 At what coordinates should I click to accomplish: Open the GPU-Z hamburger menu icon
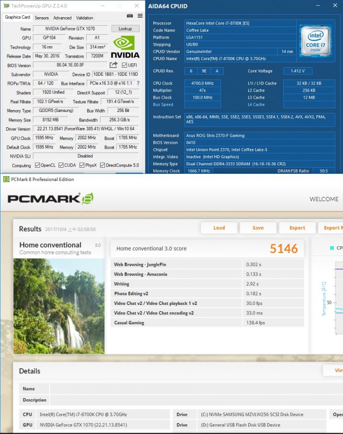(140, 16)
